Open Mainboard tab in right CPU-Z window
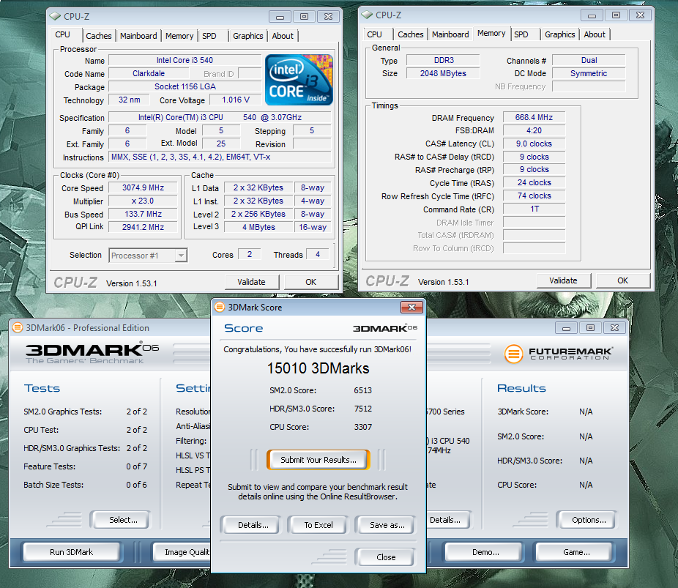 [x=450, y=34]
